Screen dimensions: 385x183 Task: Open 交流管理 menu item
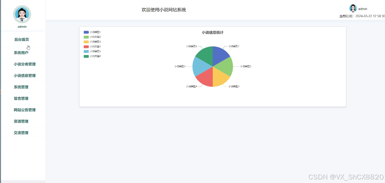coord(21,133)
